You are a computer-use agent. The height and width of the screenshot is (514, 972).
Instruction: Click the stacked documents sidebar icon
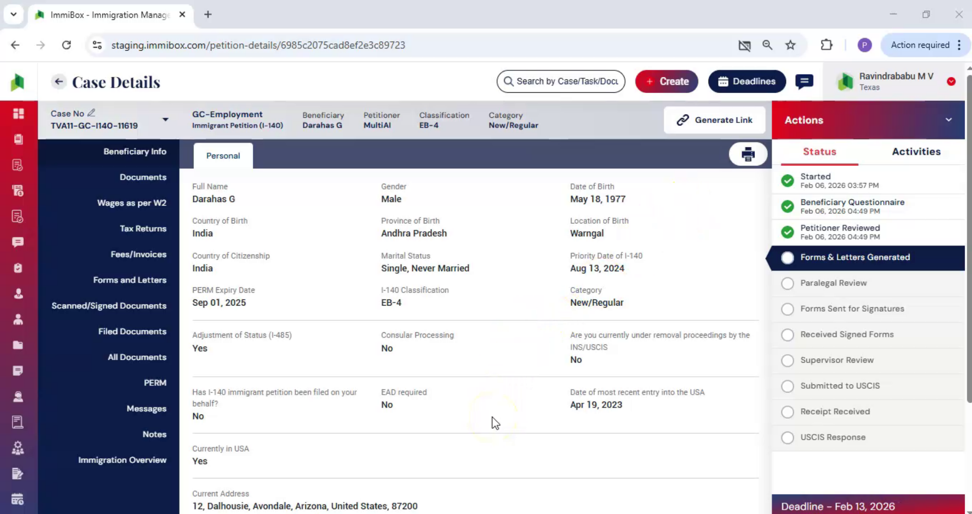click(18, 139)
